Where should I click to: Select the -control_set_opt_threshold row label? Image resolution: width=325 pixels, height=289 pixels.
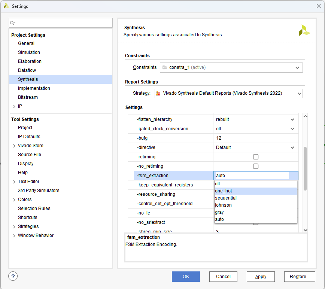pos(165,204)
